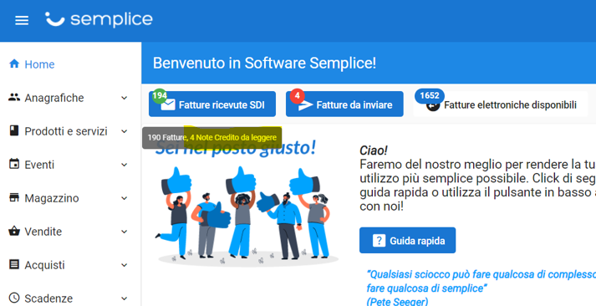Open the Scadenze menu item
The width and height of the screenshot is (596, 306).
pos(70,298)
